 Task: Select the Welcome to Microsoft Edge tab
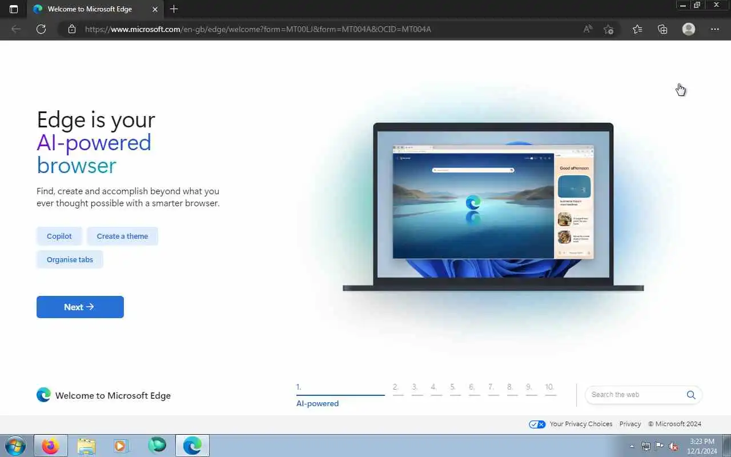click(x=95, y=9)
